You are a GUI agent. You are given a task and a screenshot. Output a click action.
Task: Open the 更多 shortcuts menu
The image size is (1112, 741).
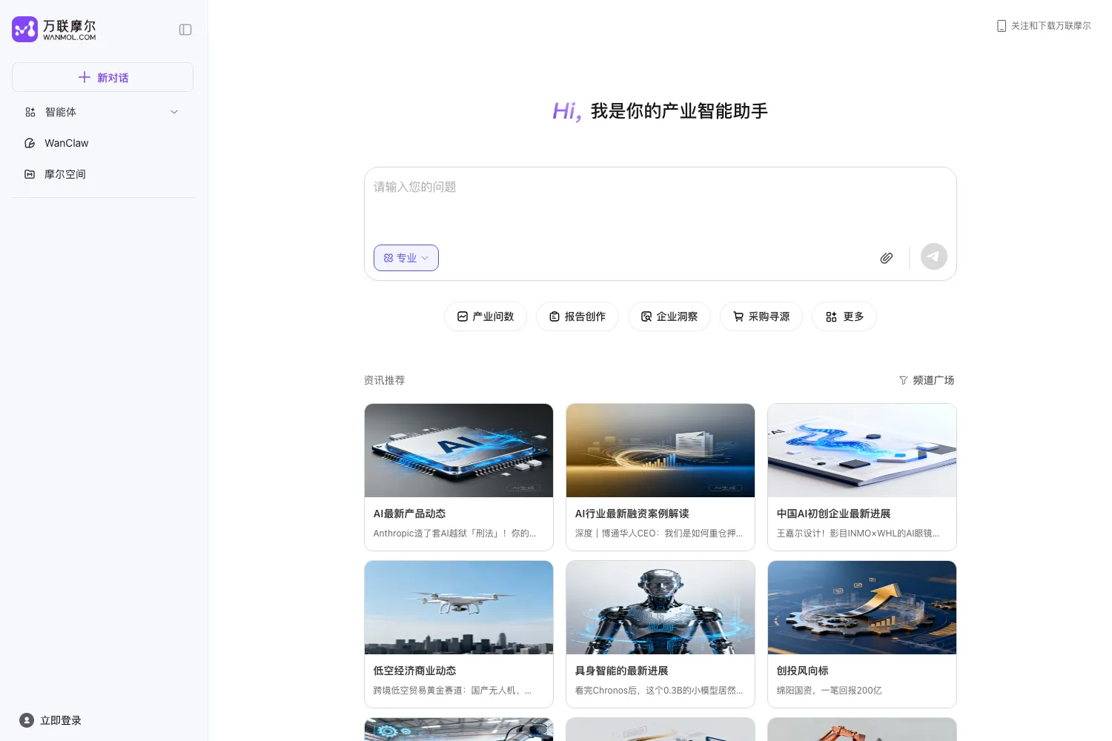pos(844,316)
